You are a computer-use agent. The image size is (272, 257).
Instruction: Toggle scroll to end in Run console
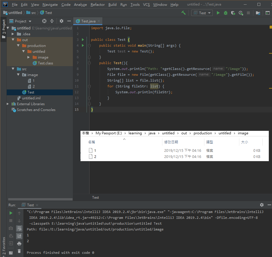[x=19, y=236]
